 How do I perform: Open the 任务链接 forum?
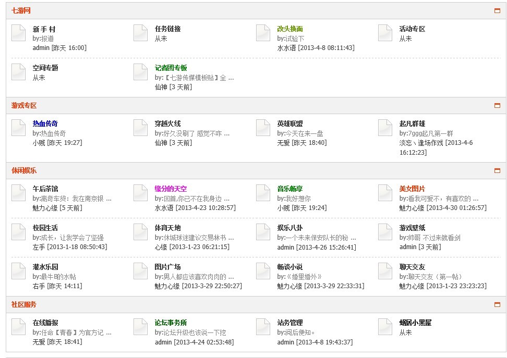[168, 29]
